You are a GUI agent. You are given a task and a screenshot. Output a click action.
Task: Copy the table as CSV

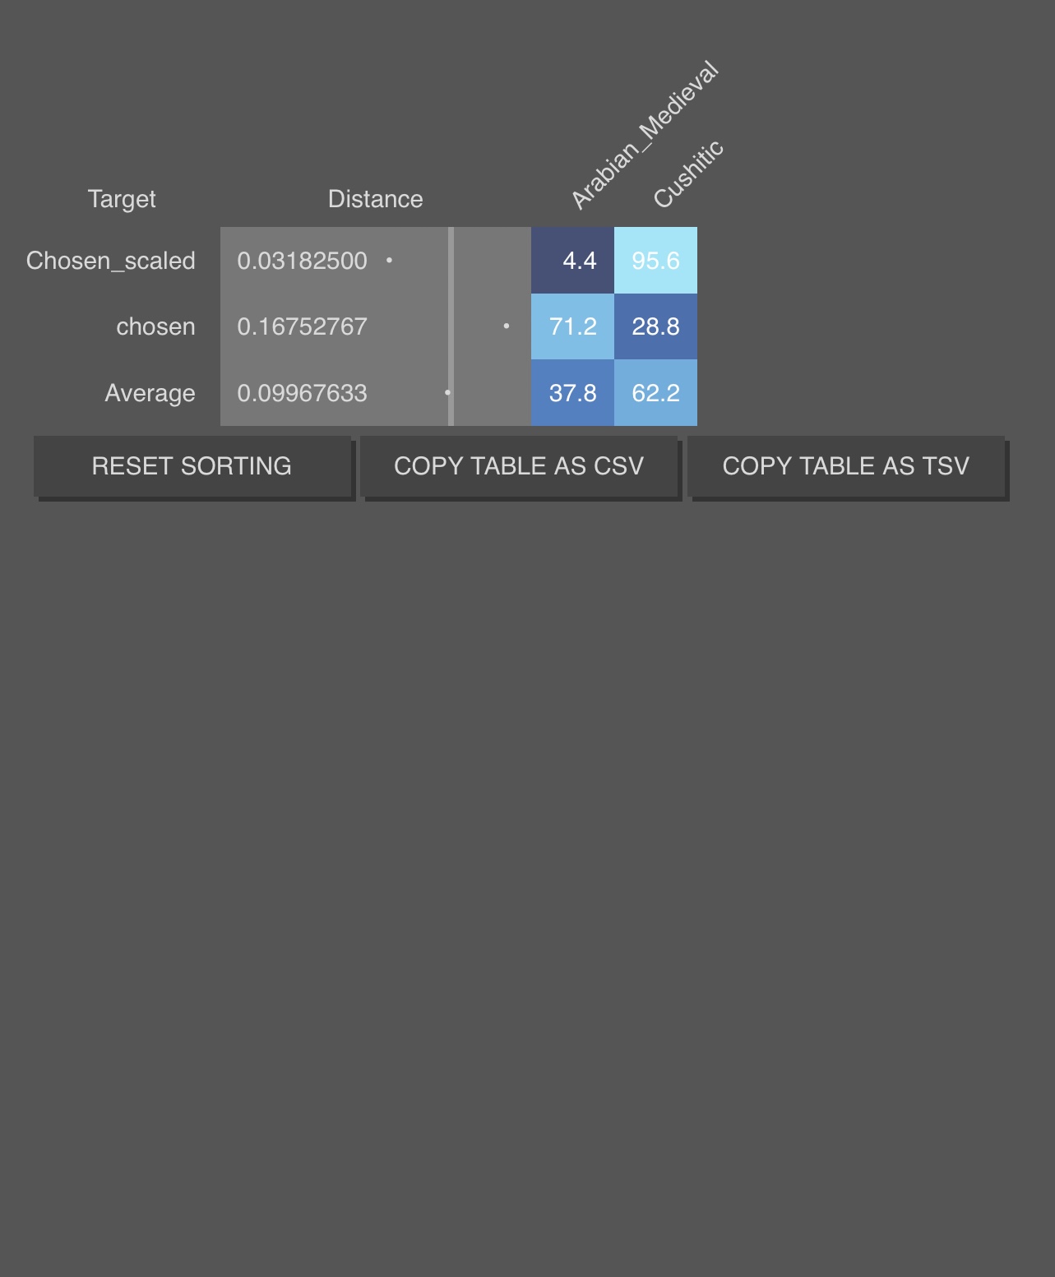519,466
